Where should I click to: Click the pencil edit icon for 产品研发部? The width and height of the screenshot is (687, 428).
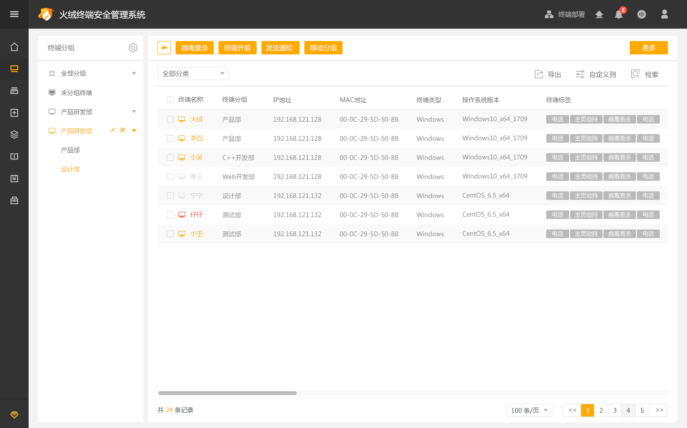pos(113,130)
